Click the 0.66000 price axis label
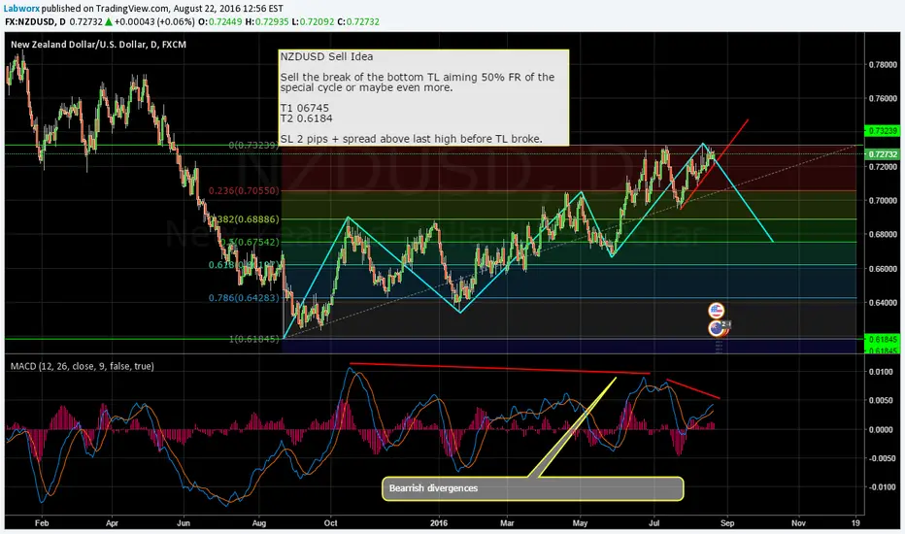The height and width of the screenshot is (534, 905). click(x=883, y=269)
